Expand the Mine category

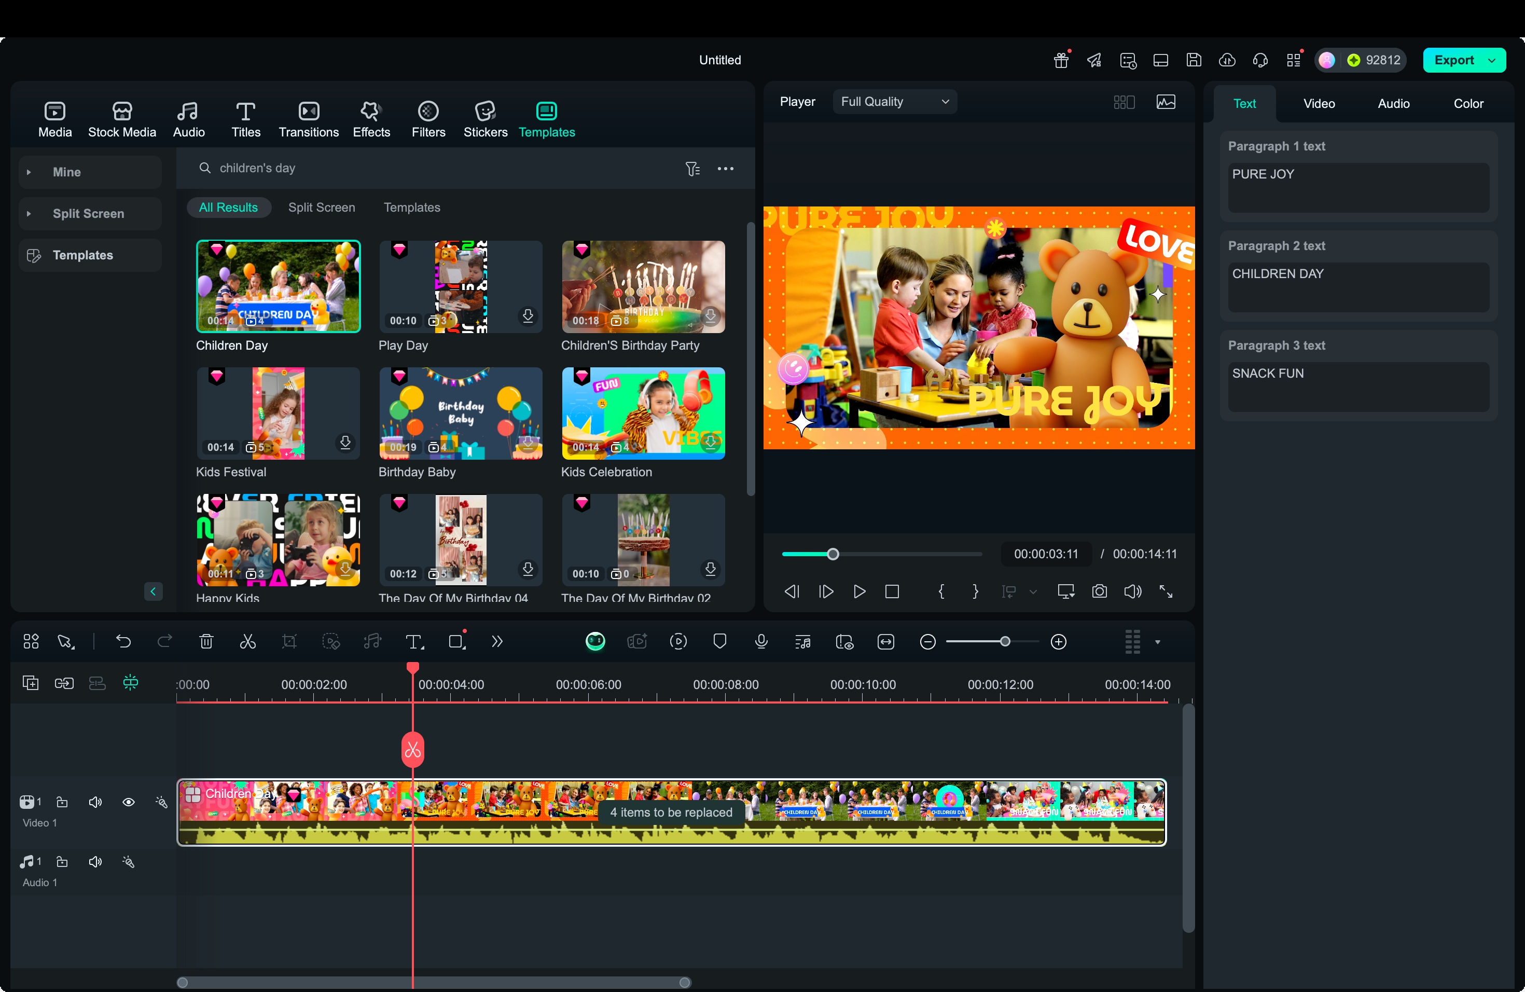[x=90, y=172]
